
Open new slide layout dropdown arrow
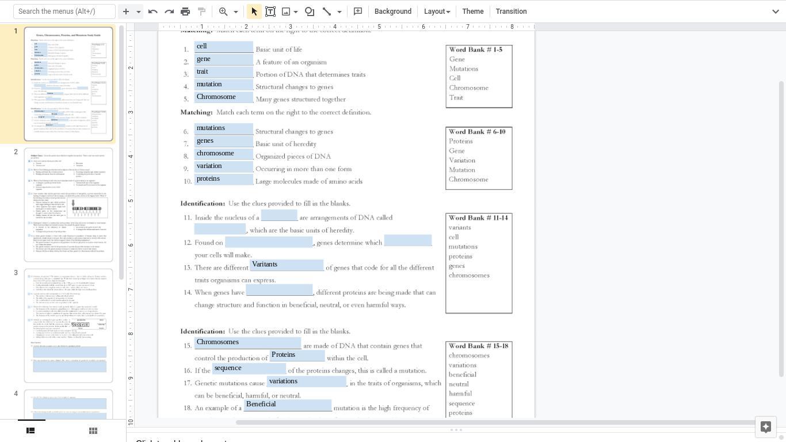click(x=139, y=12)
